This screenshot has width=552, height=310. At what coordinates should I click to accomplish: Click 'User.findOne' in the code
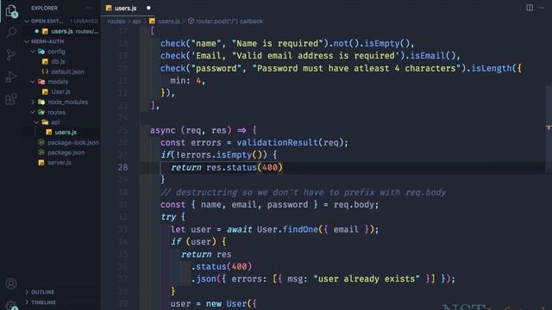(287, 230)
